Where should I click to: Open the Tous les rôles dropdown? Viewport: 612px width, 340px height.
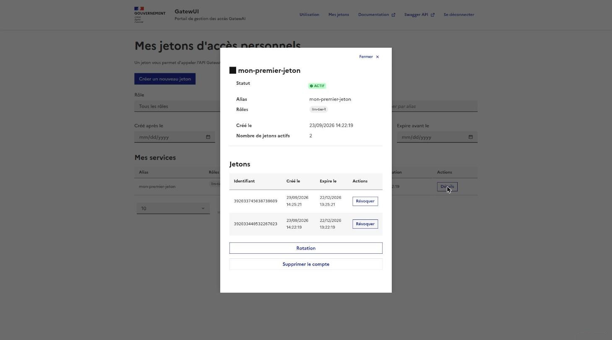[x=177, y=106]
